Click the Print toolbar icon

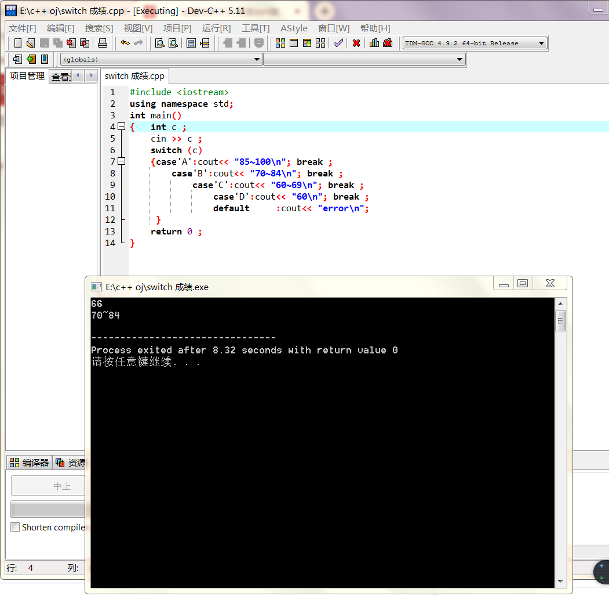[102, 43]
